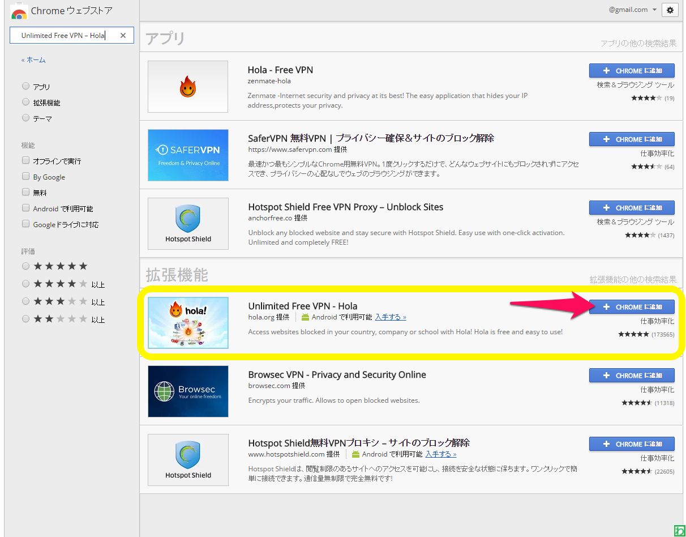Click the Android icon beside hola.org 提供
This screenshot has height=537, width=686.
pos(305,317)
